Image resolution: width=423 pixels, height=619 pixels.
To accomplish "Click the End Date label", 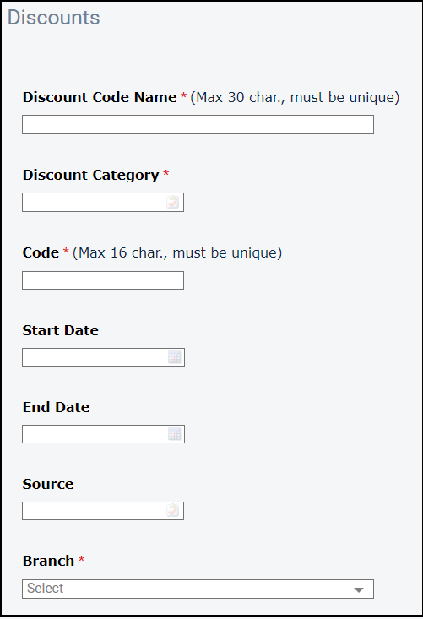I will point(56,407).
